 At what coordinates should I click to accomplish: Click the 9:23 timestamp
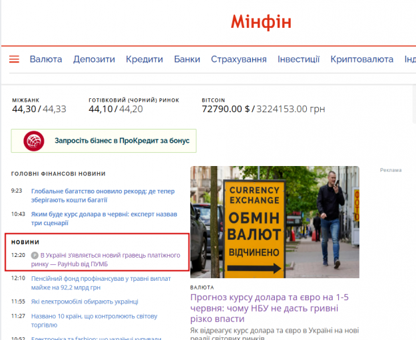tap(17, 191)
